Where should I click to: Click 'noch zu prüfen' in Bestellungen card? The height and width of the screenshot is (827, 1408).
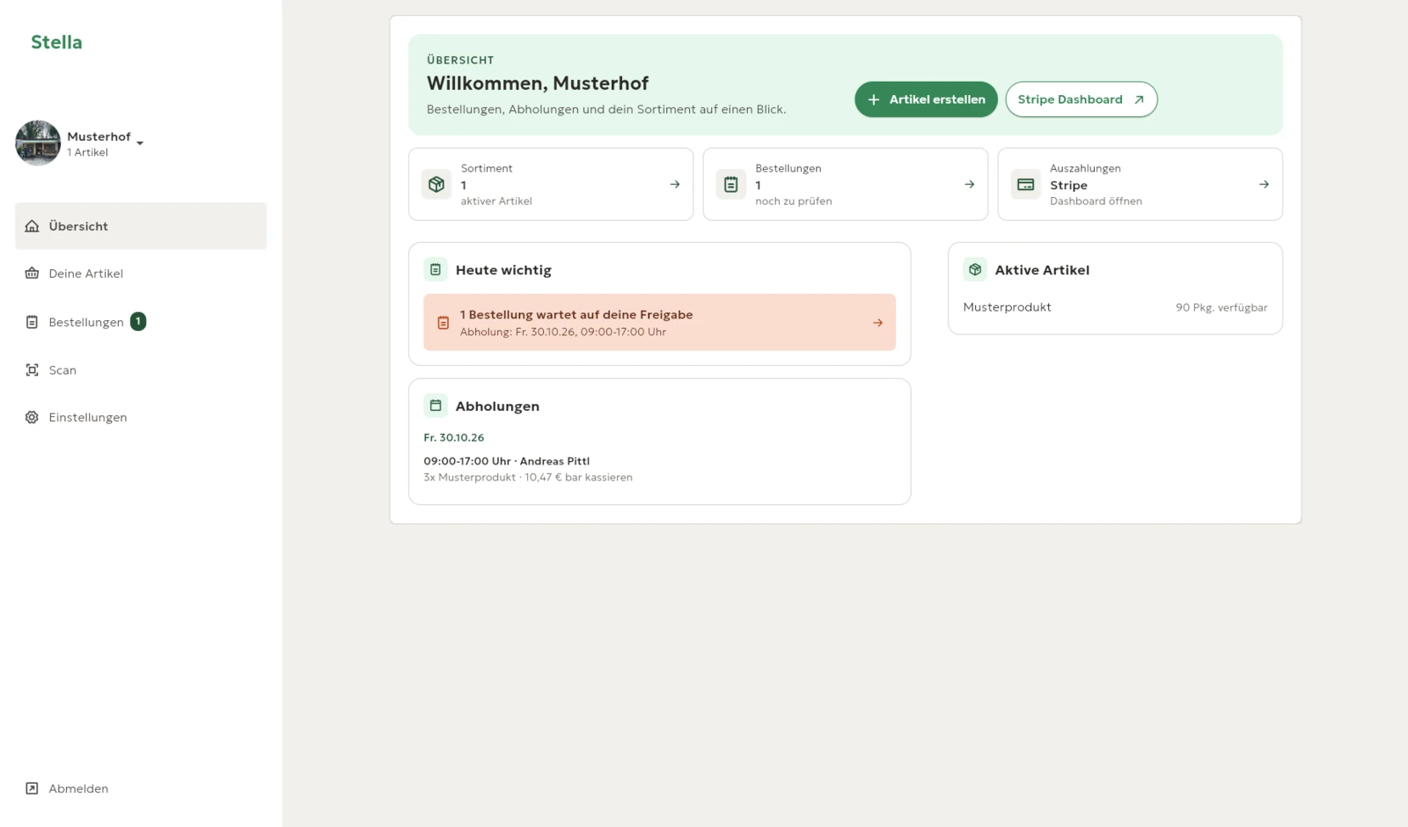(x=794, y=201)
